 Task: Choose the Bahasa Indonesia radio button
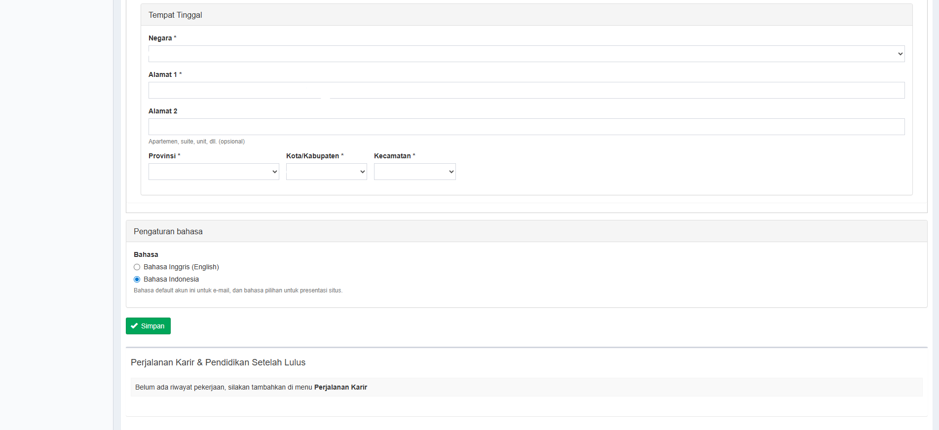(137, 279)
